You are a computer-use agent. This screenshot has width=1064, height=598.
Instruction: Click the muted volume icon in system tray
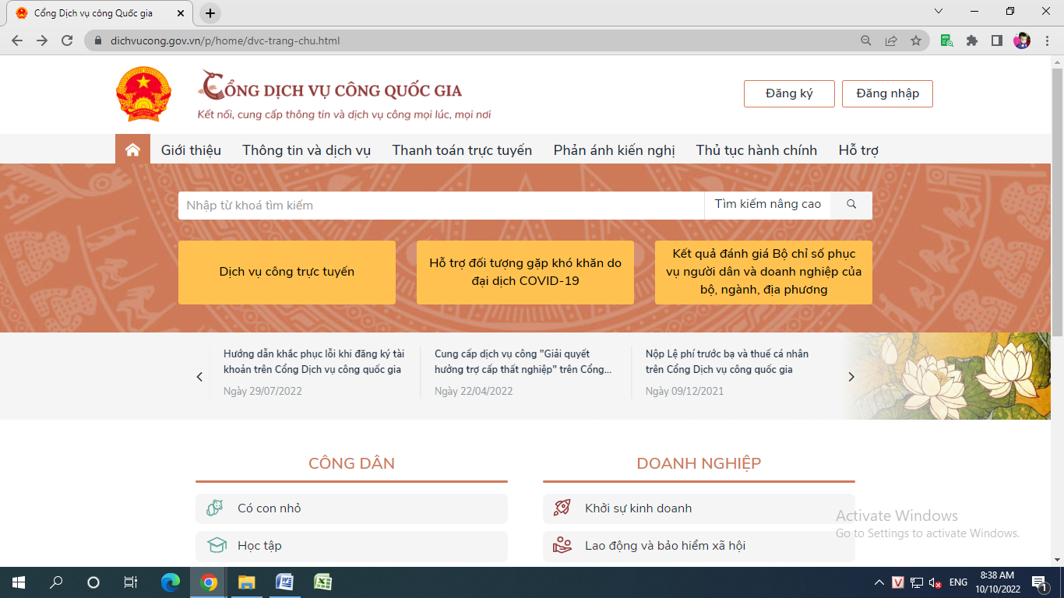935,582
